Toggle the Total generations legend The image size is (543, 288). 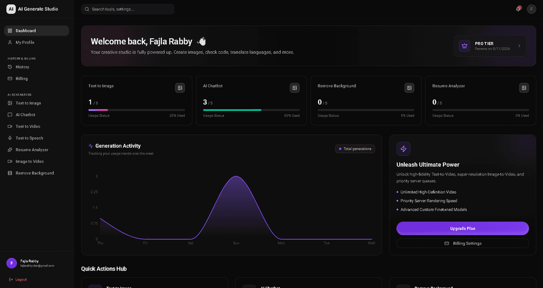point(355,149)
